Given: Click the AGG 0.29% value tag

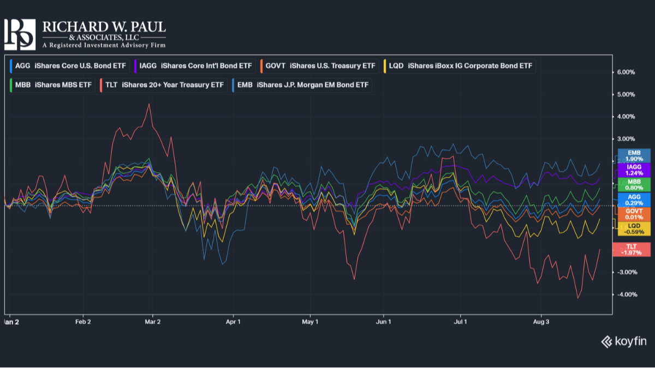Looking at the screenshot, I should [634, 199].
